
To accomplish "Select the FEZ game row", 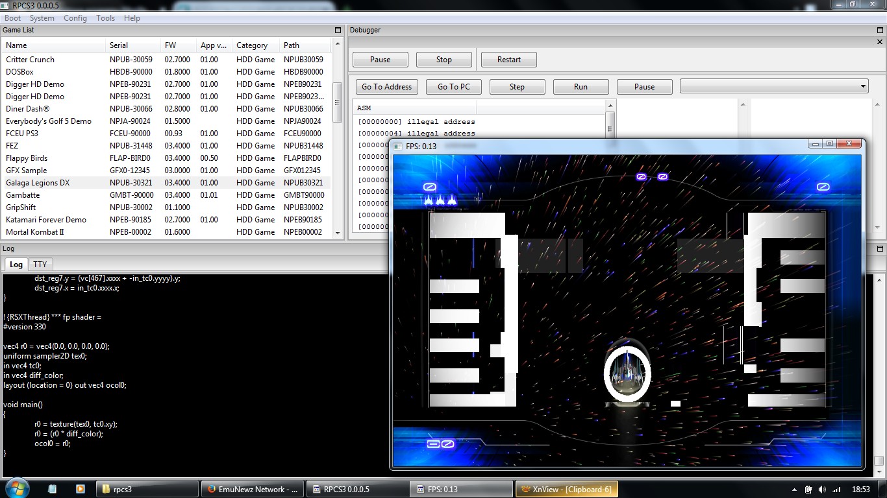I will 166,146.
